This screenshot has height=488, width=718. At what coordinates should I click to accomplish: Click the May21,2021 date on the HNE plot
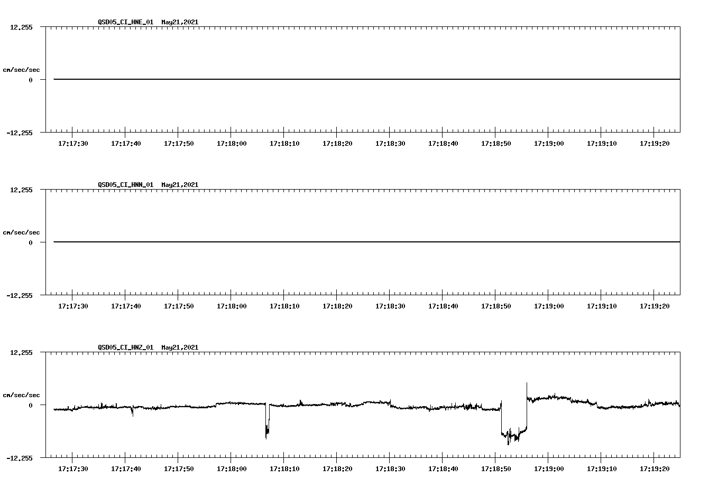click(179, 23)
